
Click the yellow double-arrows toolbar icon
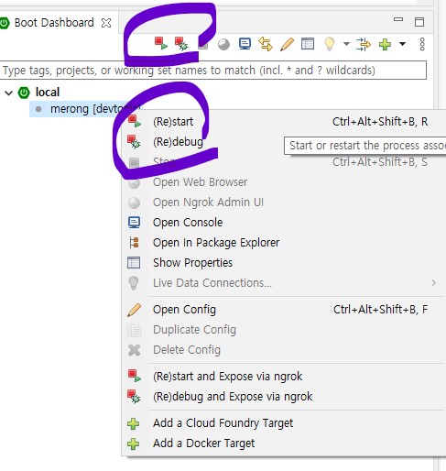point(266,44)
